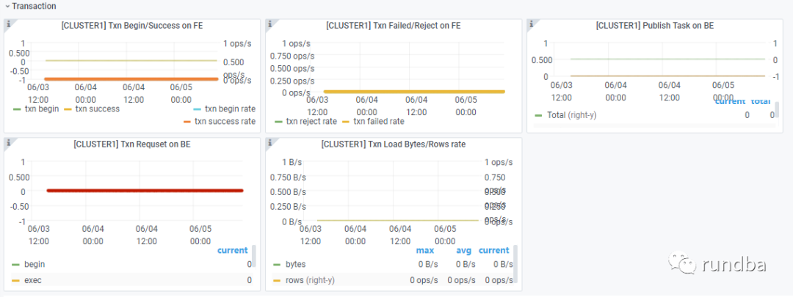Click info icon on Txn Load Bytes/Rows panel
793x297 pixels.
pos(269,142)
